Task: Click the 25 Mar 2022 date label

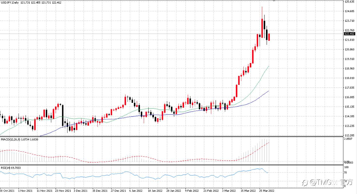Action: coord(266,190)
